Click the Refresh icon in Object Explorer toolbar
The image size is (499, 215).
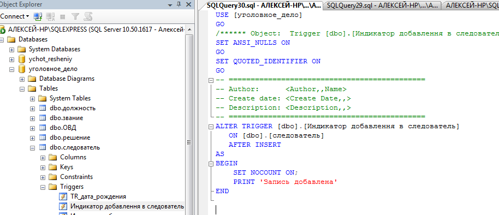coord(88,16)
